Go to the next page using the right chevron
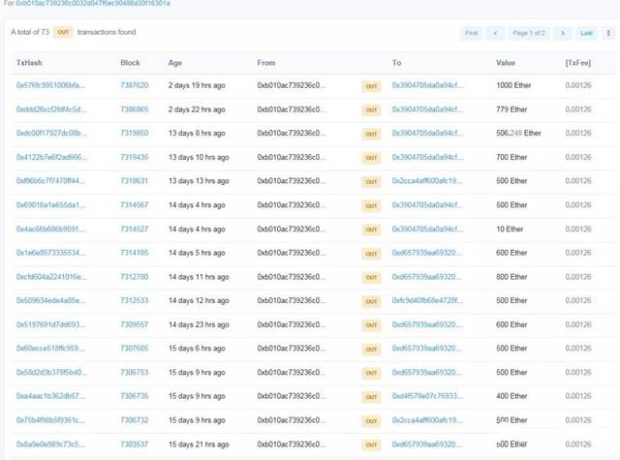Screen dimensions: 620x460 (x=563, y=33)
